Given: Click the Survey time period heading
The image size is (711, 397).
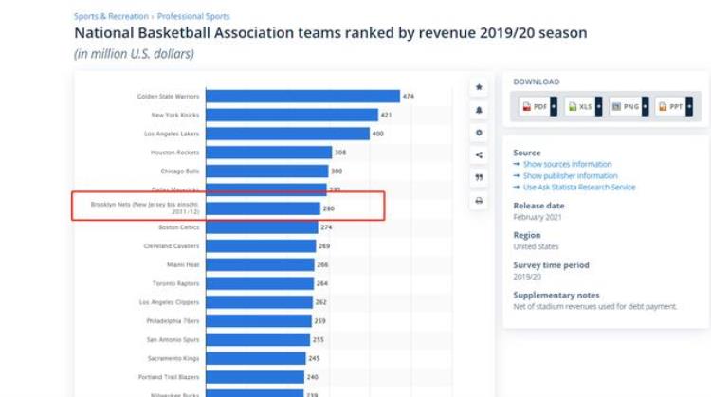Looking at the screenshot, I should tap(552, 265).
